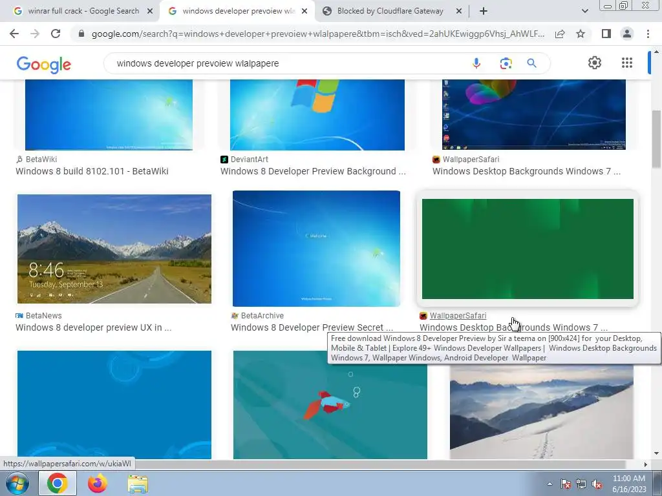View site information via padlock icon
This screenshot has width=662, height=496.
[81, 34]
